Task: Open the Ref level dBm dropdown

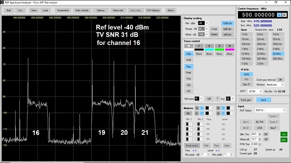Action: pos(206,23)
